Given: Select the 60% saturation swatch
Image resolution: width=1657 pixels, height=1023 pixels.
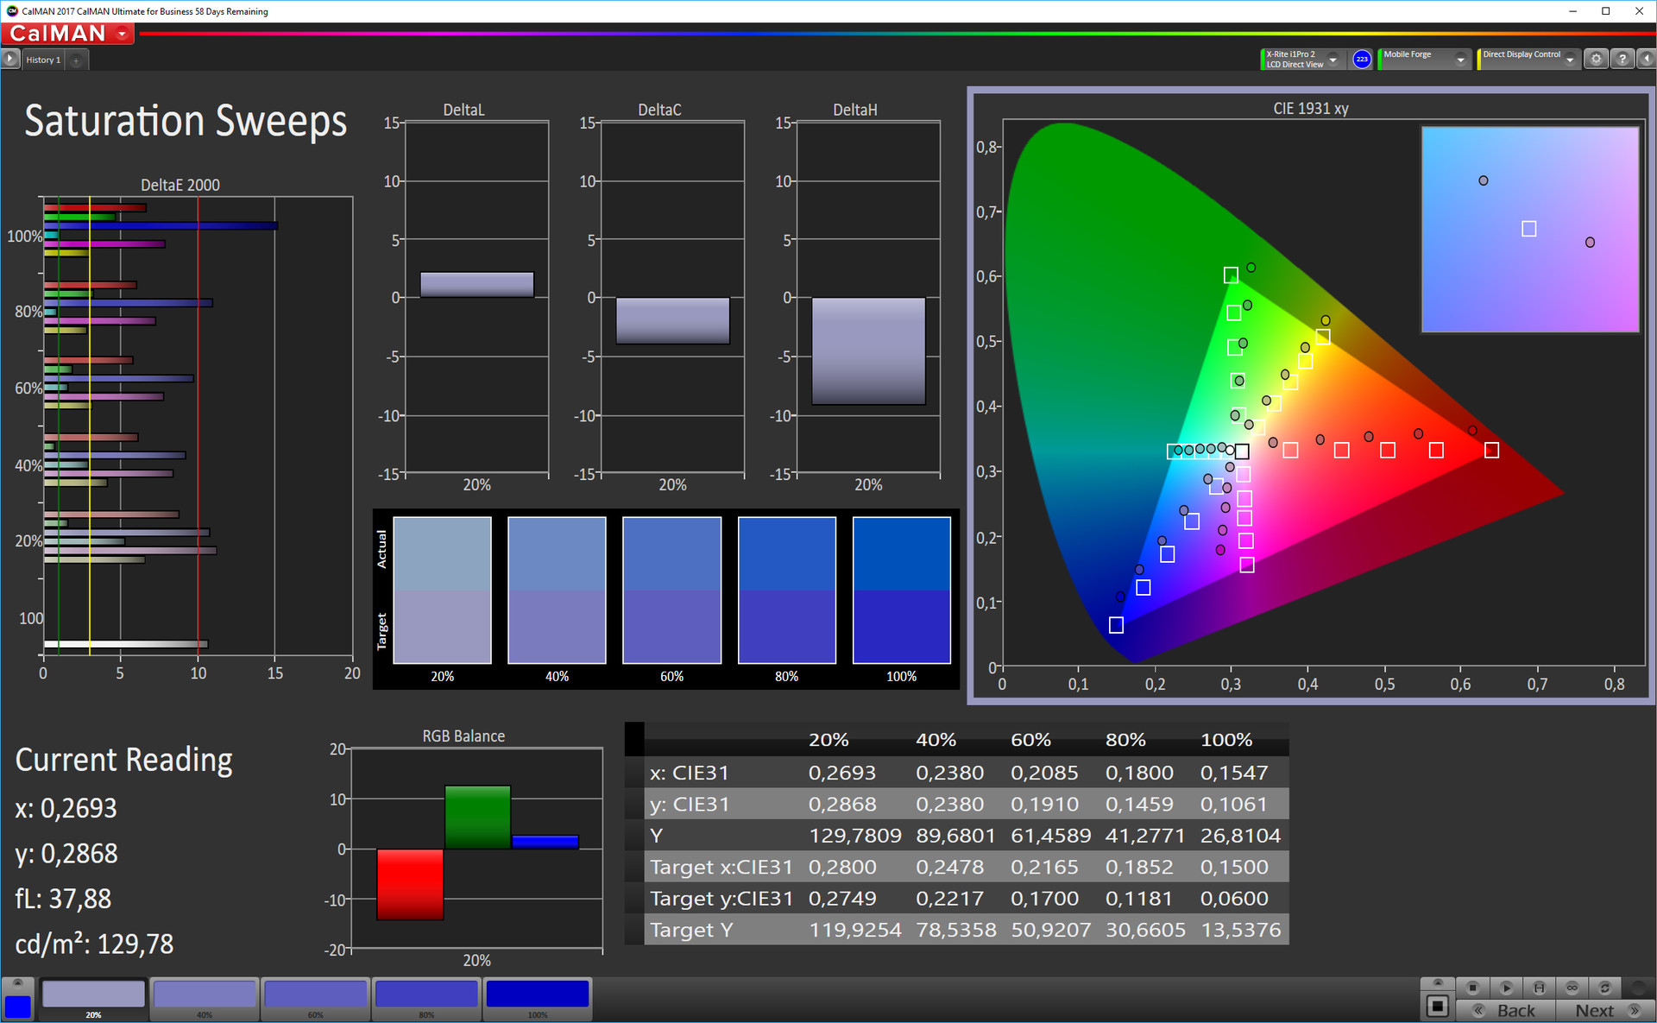Looking at the screenshot, I should click(x=315, y=995).
